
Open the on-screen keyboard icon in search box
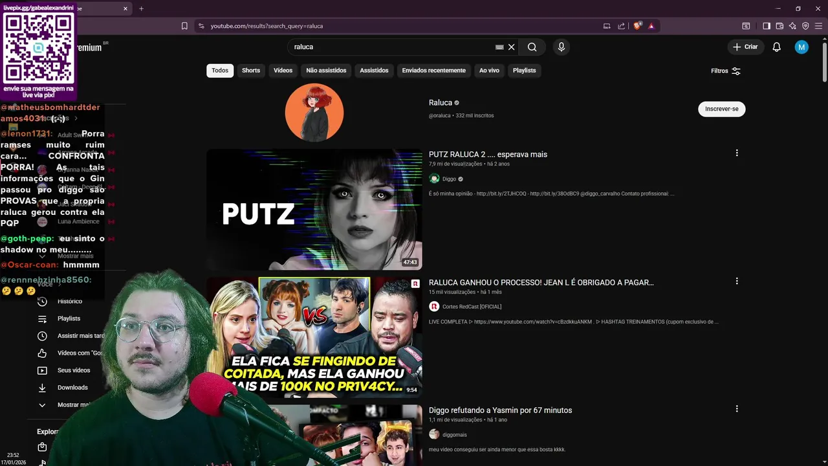[499, 47]
